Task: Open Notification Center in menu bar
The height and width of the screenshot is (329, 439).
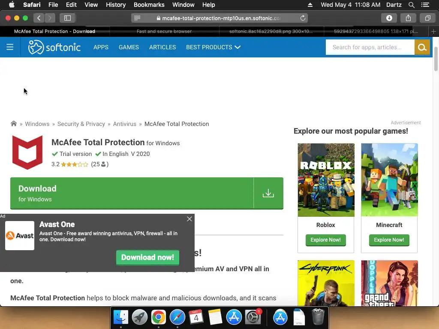Action: coord(425,5)
